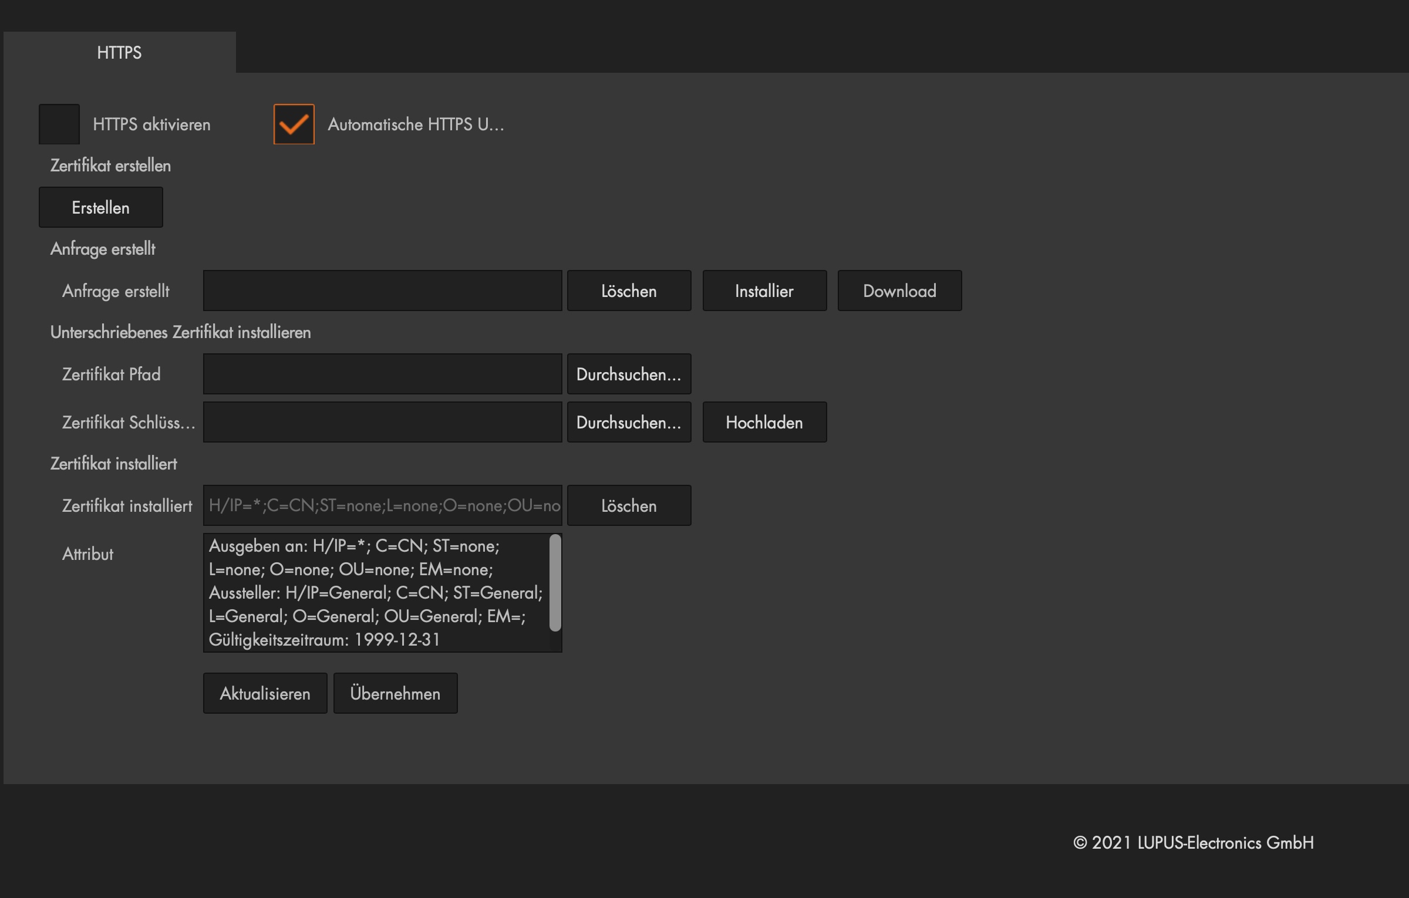
Task: Switch to the HTTPS tab
Action: click(119, 53)
